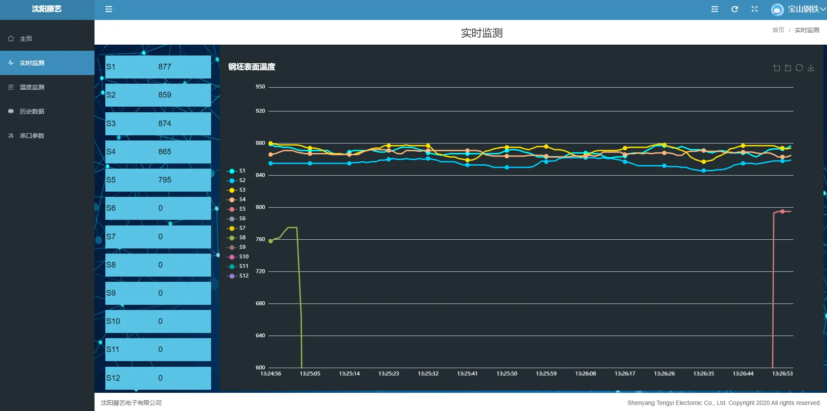827x411 pixels.
Task: Toggle S12 legend item
Action: click(x=238, y=276)
